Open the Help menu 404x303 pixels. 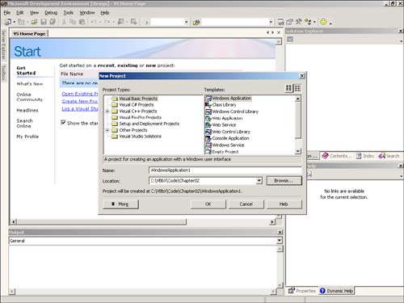pos(105,13)
